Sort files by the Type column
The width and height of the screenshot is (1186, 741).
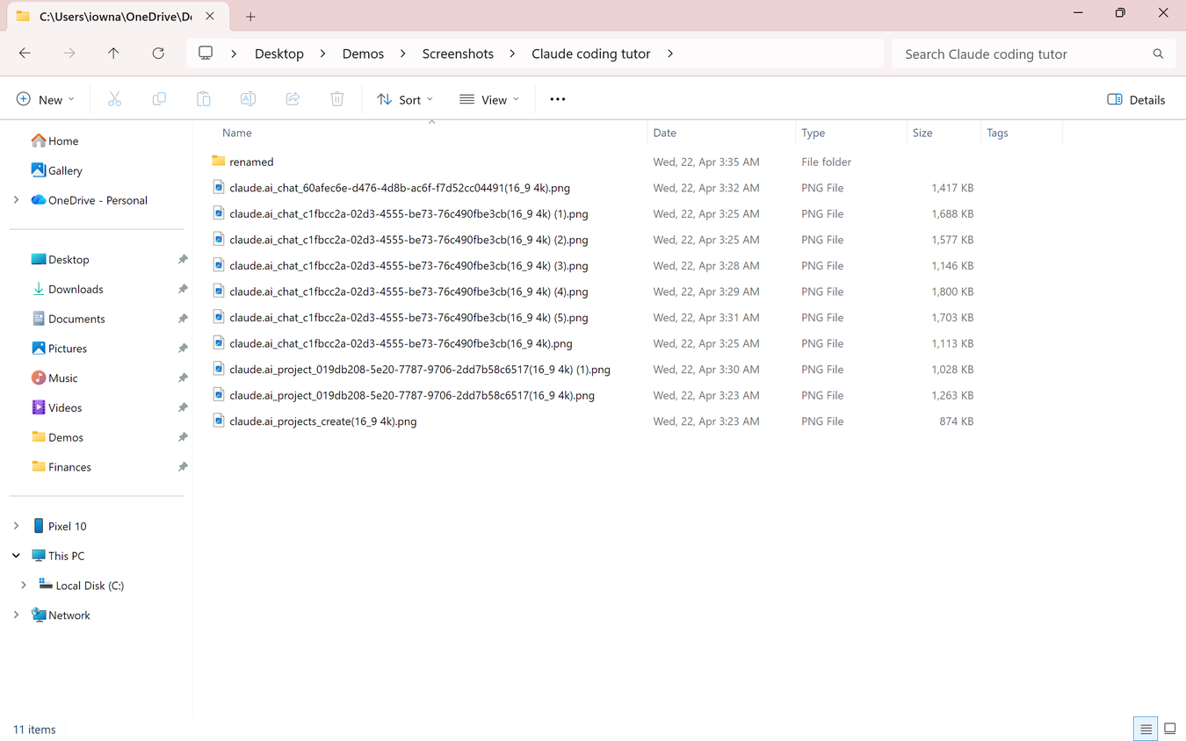click(814, 133)
